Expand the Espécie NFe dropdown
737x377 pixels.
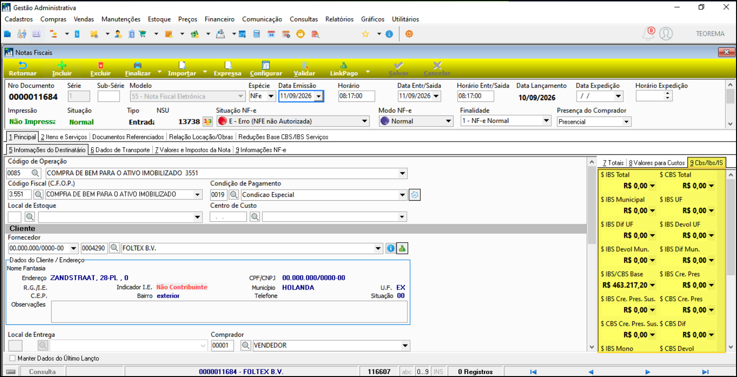[x=271, y=96]
